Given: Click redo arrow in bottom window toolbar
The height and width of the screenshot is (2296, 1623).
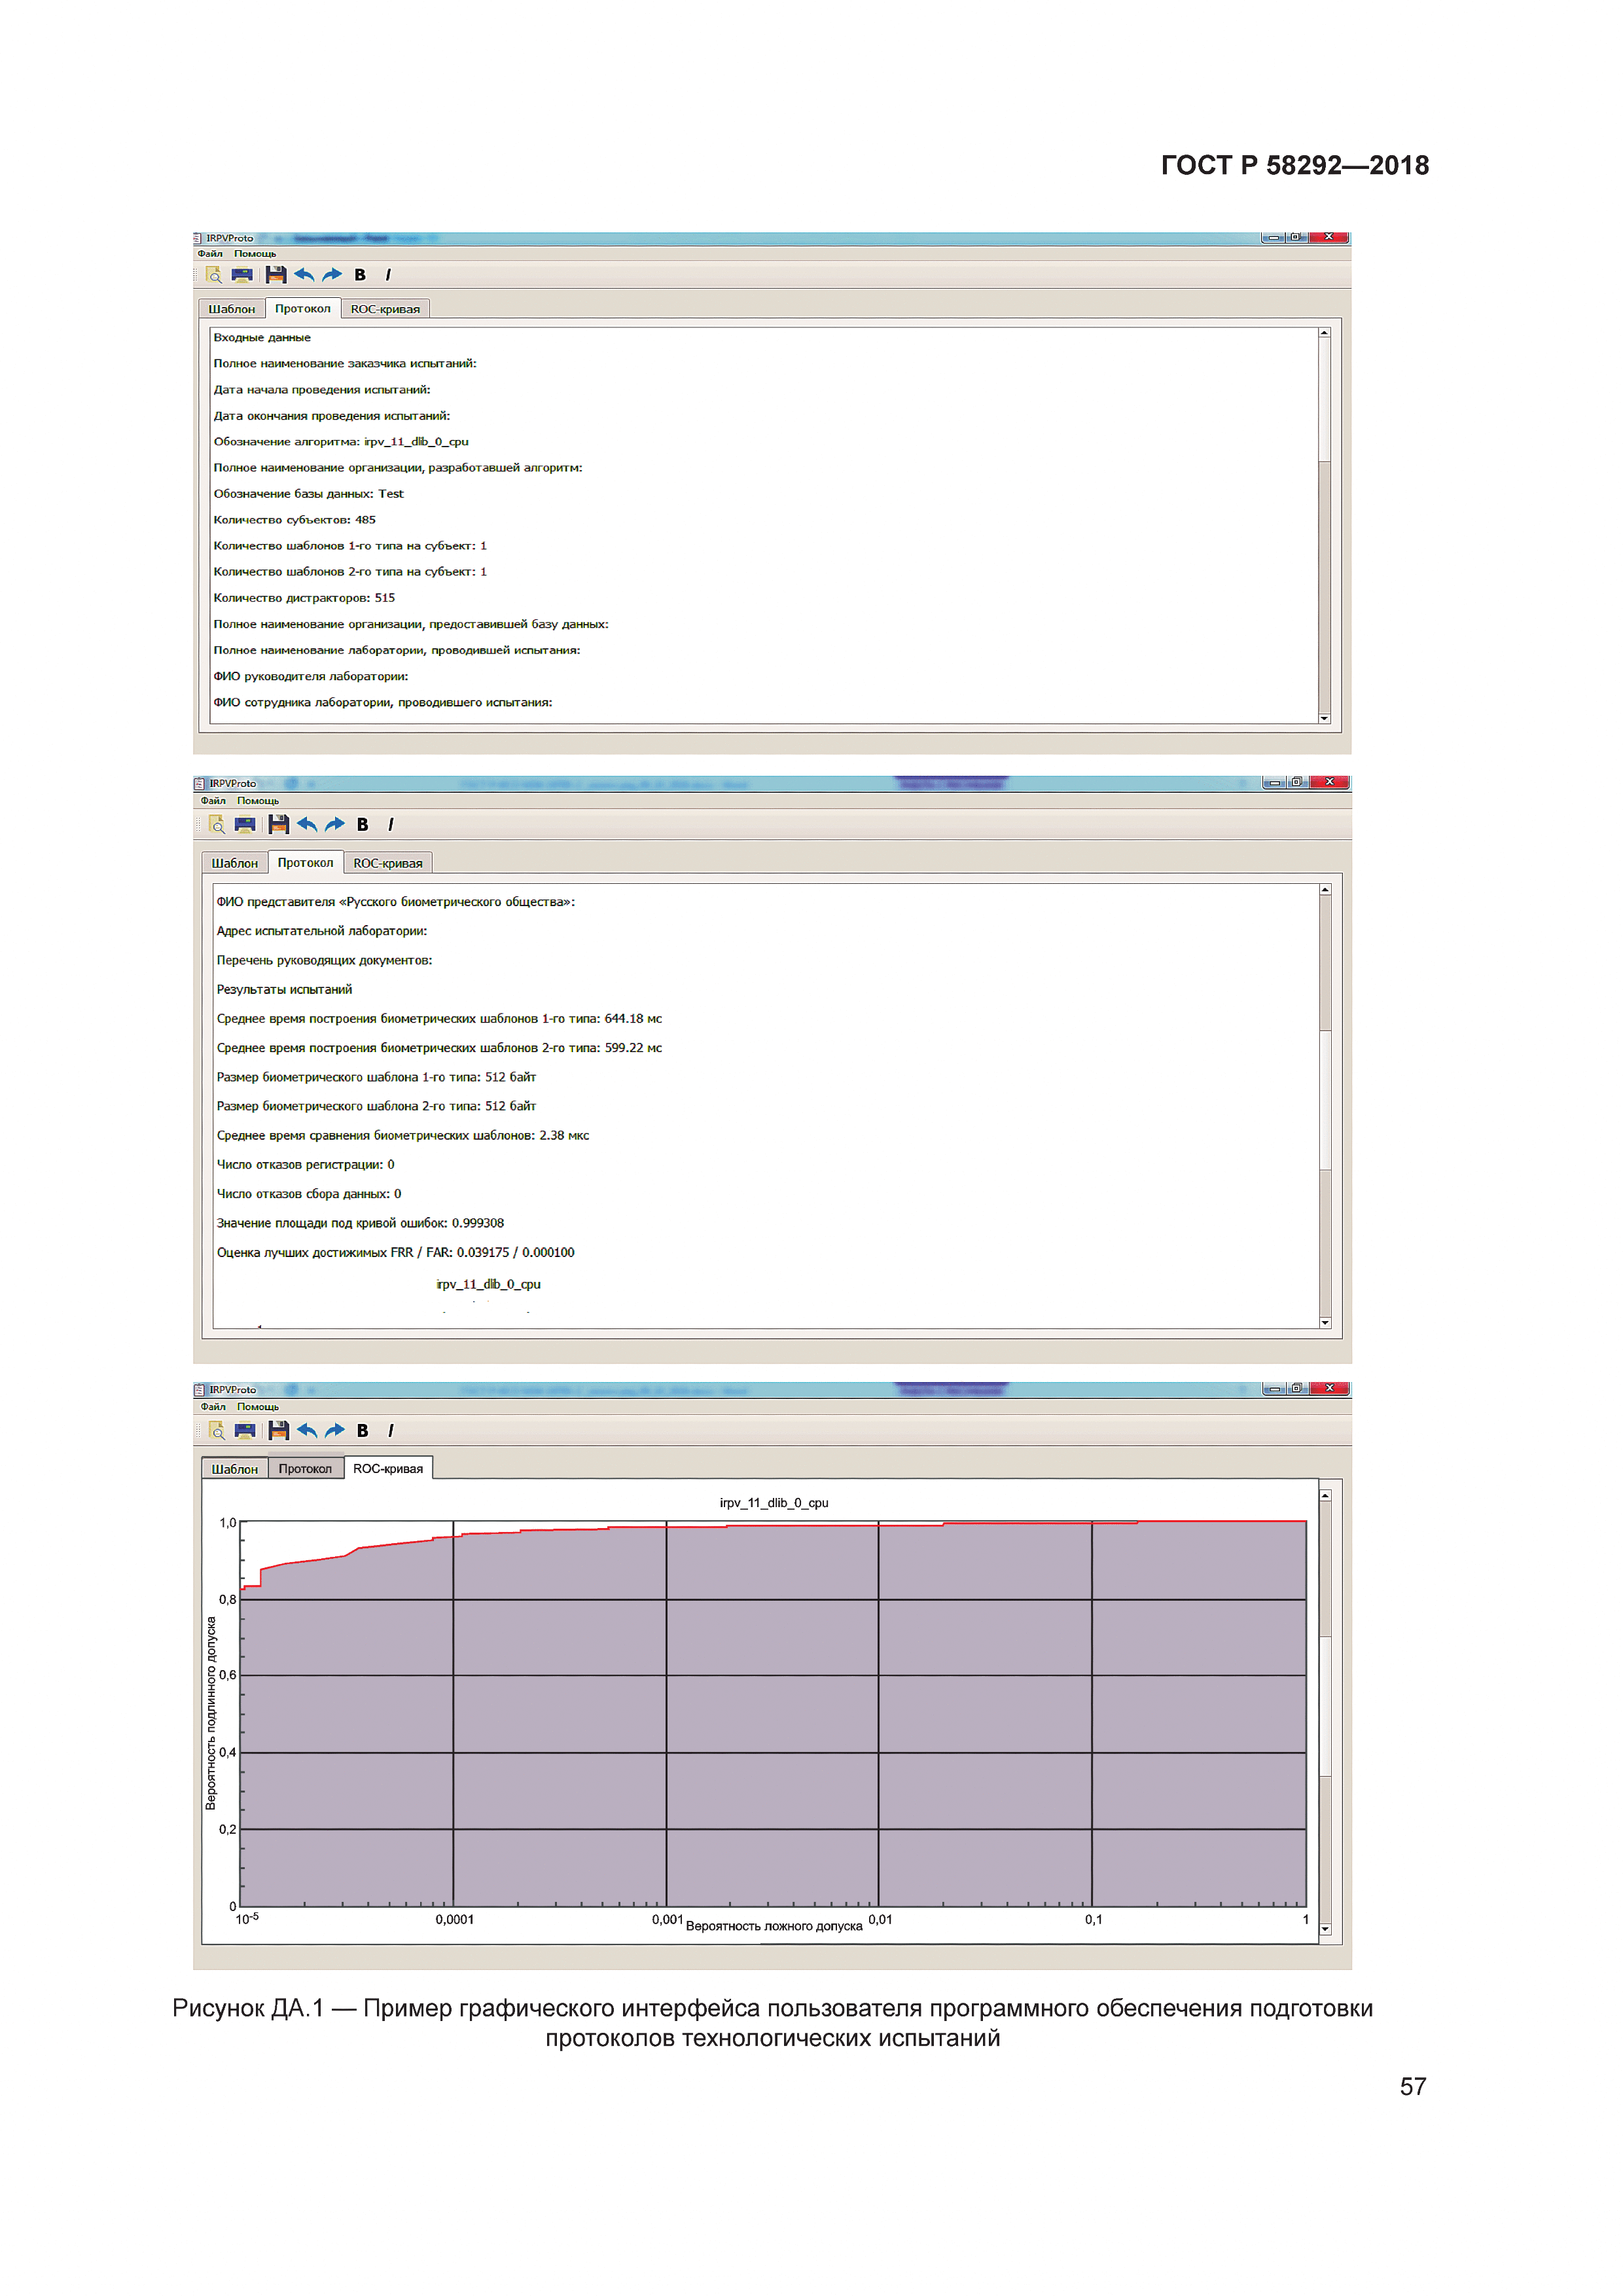Looking at the screenshot, I should point(335,1430).
